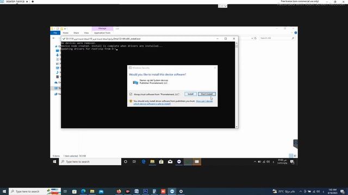The width and height of the screenshot is (348, 195).
Task: Launch Edge browser from host taskbar
Action: tap(83, 191)
